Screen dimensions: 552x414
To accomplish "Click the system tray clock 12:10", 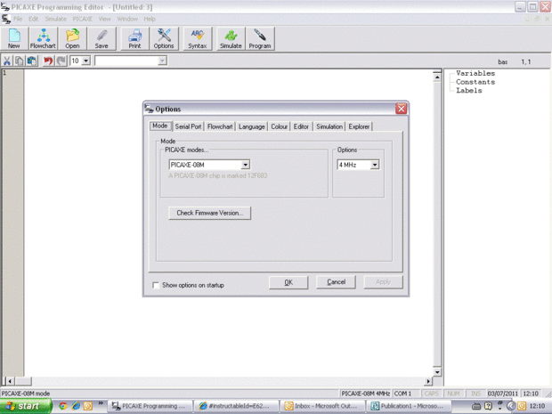I will (537, 406).
